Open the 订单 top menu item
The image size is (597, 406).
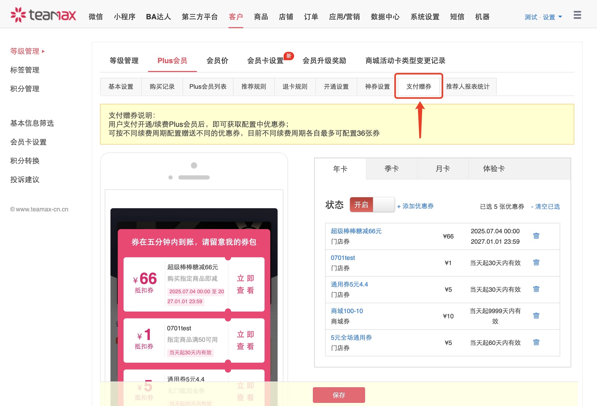(311, 17)
